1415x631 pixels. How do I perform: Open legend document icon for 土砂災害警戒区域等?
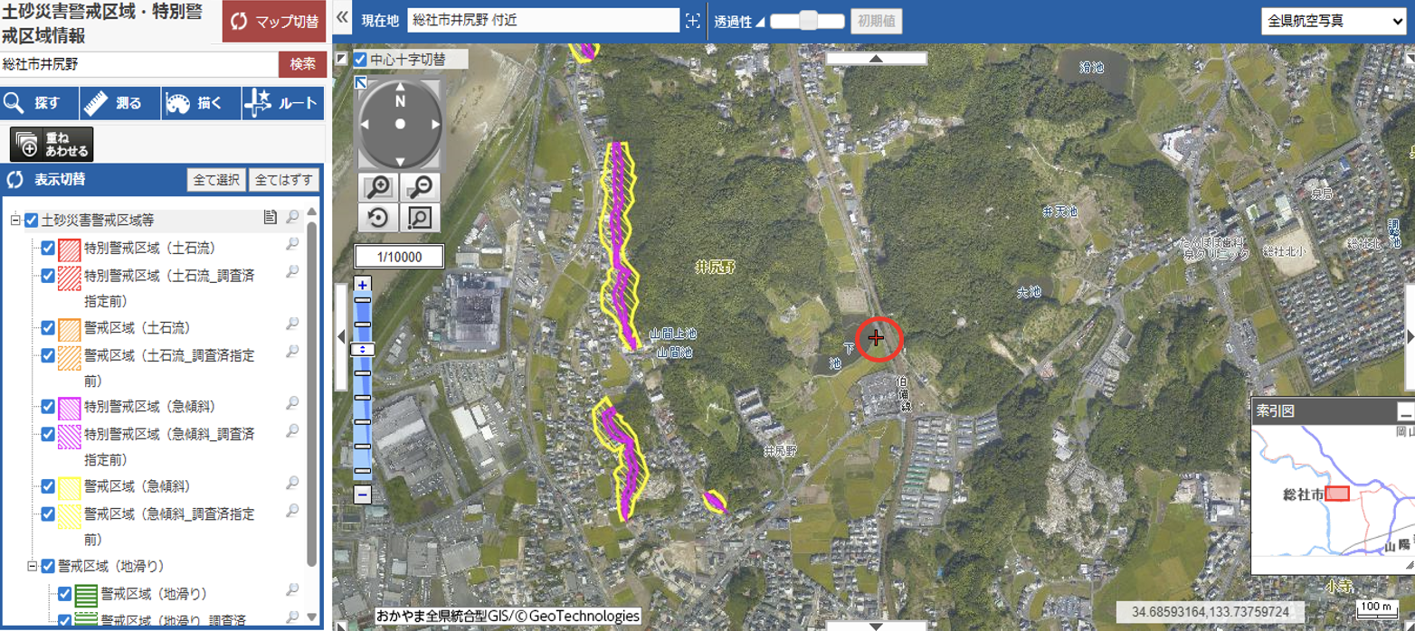click(270, 217)
